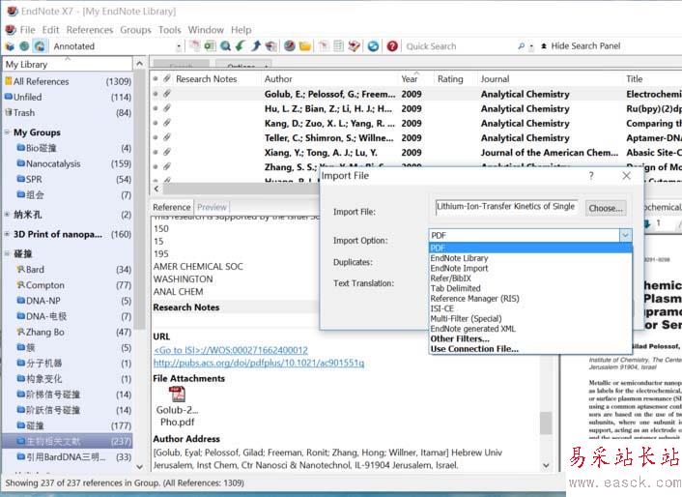
Task: Click the Return to Word Processor icon
Action: [x=355, y=45]
